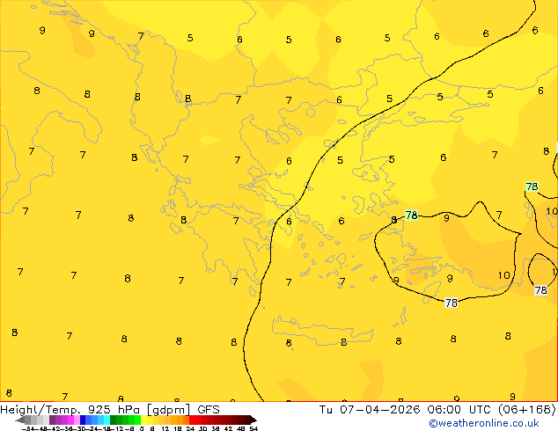Click the dark maroon right arrow end of the legend
The height and width of the screenshot is (431, 558).
[253, 420]
